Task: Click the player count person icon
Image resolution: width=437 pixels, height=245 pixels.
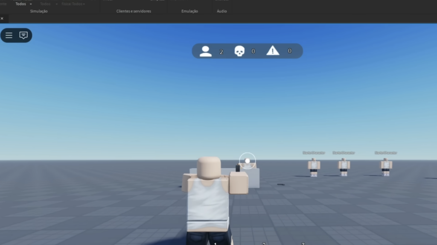Action: (206, 51)
